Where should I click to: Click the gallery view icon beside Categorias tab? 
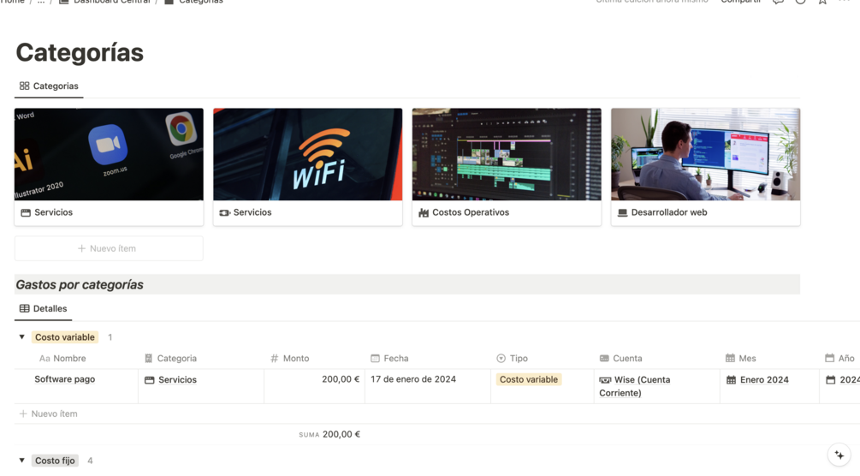24,86
